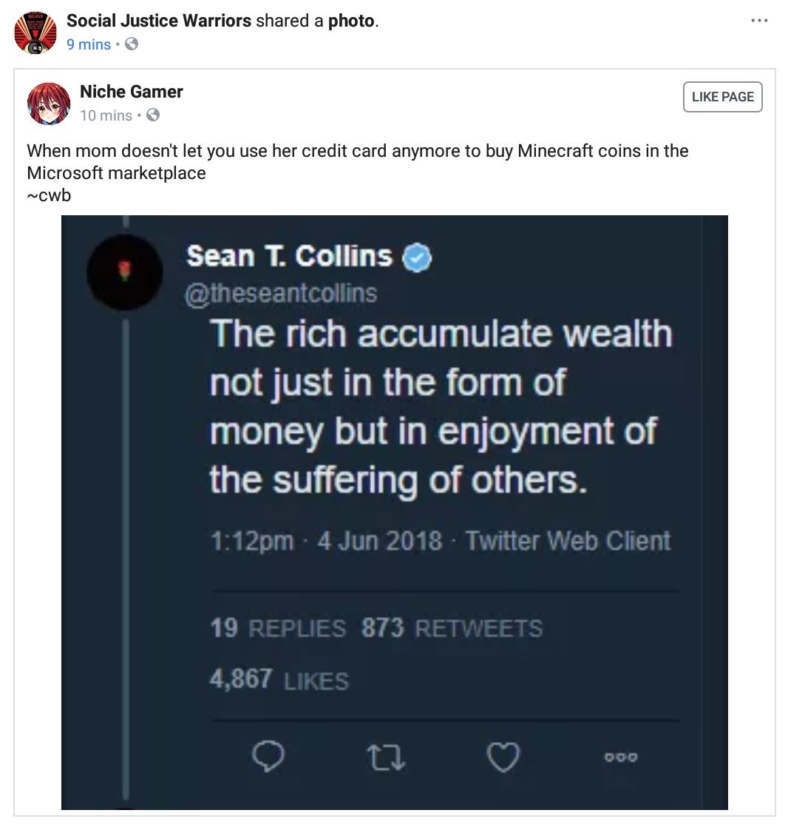Open the Niche Gamer profile picture
The width and height of the screenshot is (788, 830).
49,104
